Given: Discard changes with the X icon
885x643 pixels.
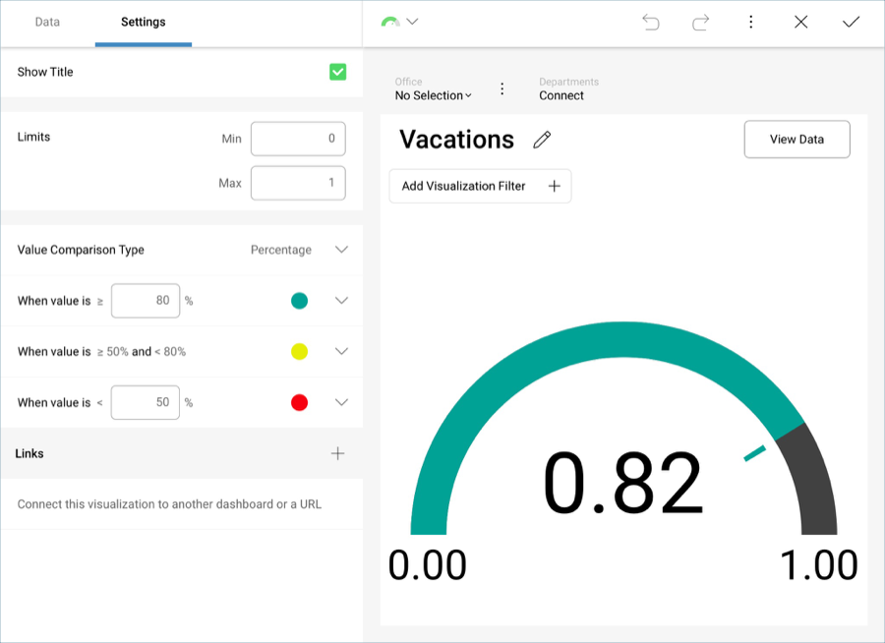Looking at the screenshot, I should (800, 22).
